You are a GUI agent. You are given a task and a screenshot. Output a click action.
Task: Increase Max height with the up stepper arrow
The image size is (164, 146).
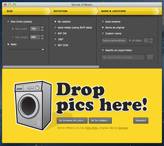[42, 36]
